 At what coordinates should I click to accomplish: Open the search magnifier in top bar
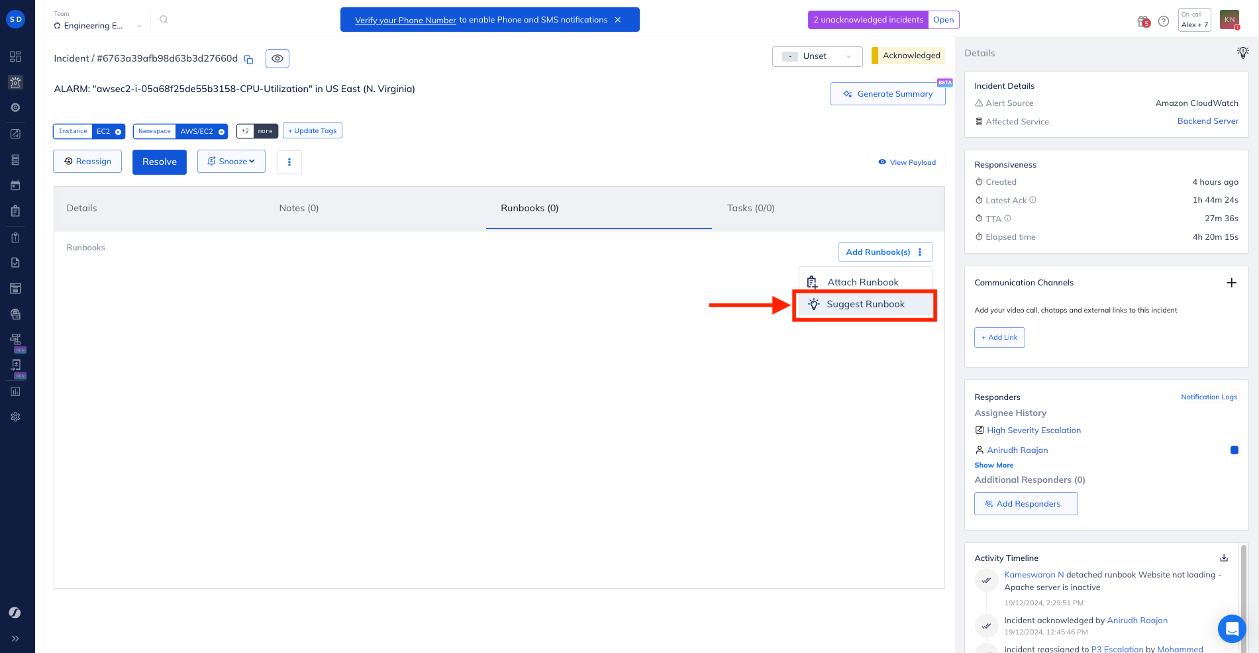point(164,20)
